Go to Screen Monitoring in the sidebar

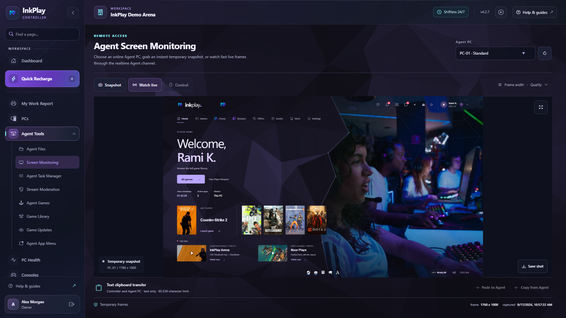47,163
